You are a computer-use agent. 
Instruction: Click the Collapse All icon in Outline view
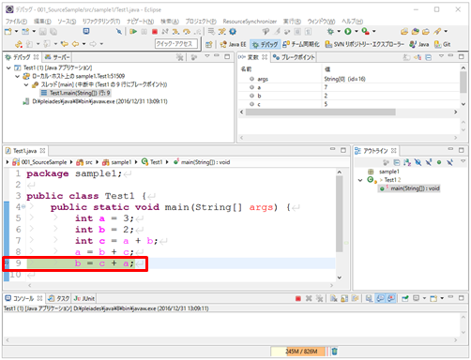(x=397, y=162)
